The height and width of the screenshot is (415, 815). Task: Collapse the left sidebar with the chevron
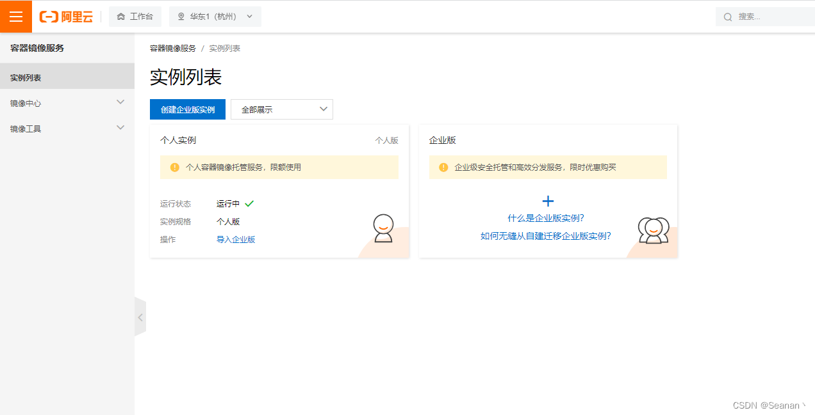[x=140, y=317]
